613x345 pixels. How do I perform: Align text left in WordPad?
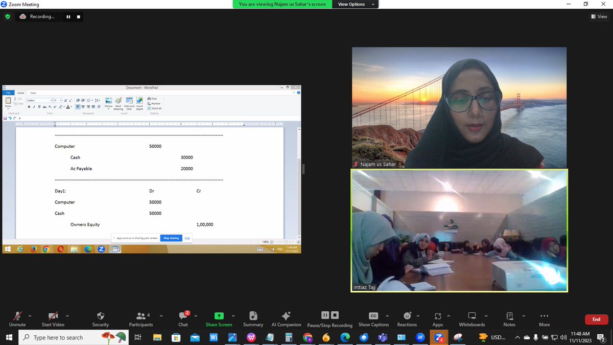pyautogui.click(x=78, y=106)
